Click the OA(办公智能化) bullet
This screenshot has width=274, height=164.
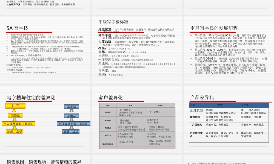click(x=47, y=52)
